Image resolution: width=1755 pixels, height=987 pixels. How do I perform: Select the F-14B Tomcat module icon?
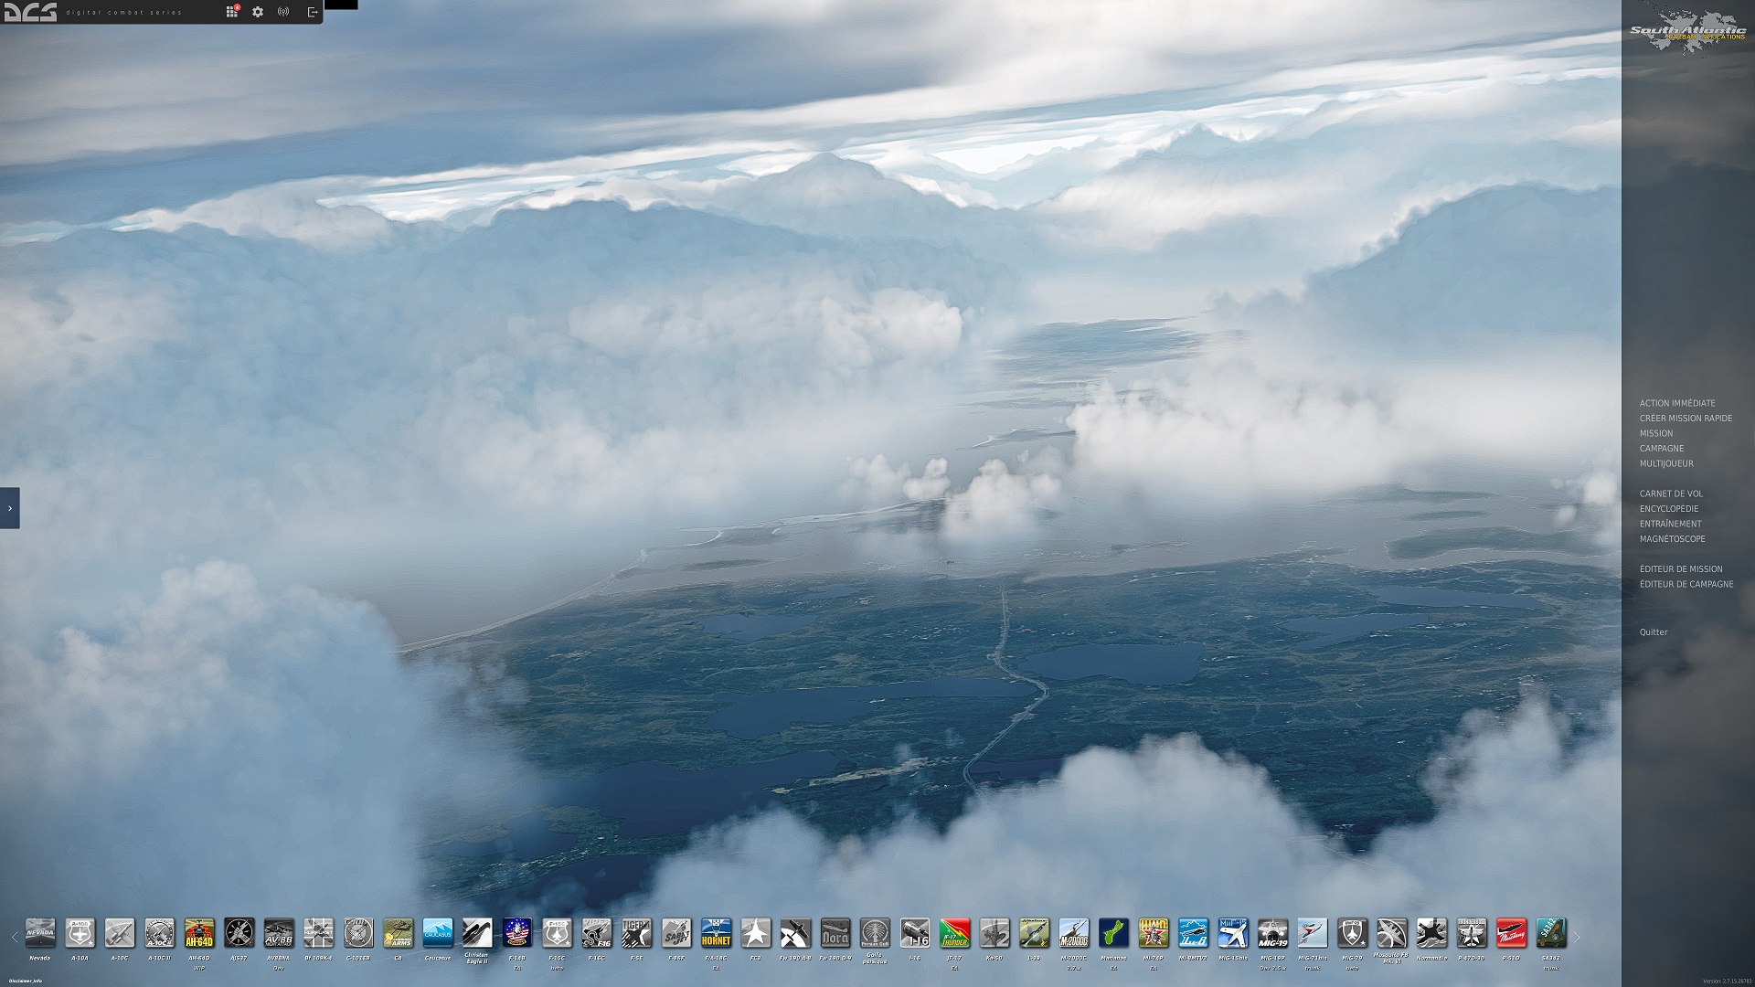517,933
